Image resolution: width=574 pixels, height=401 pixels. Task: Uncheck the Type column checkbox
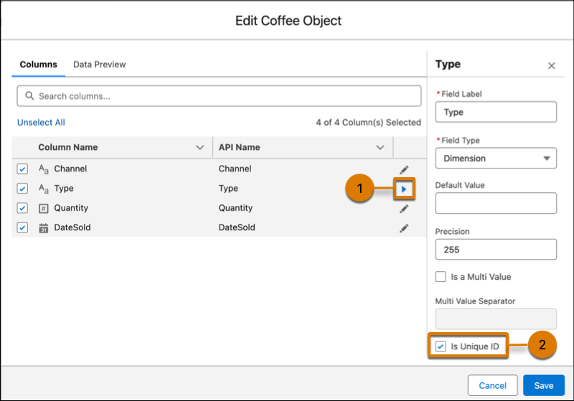click(22, 189)
